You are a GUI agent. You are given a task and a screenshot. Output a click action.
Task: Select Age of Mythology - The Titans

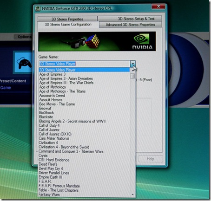(x=84, y=91)
